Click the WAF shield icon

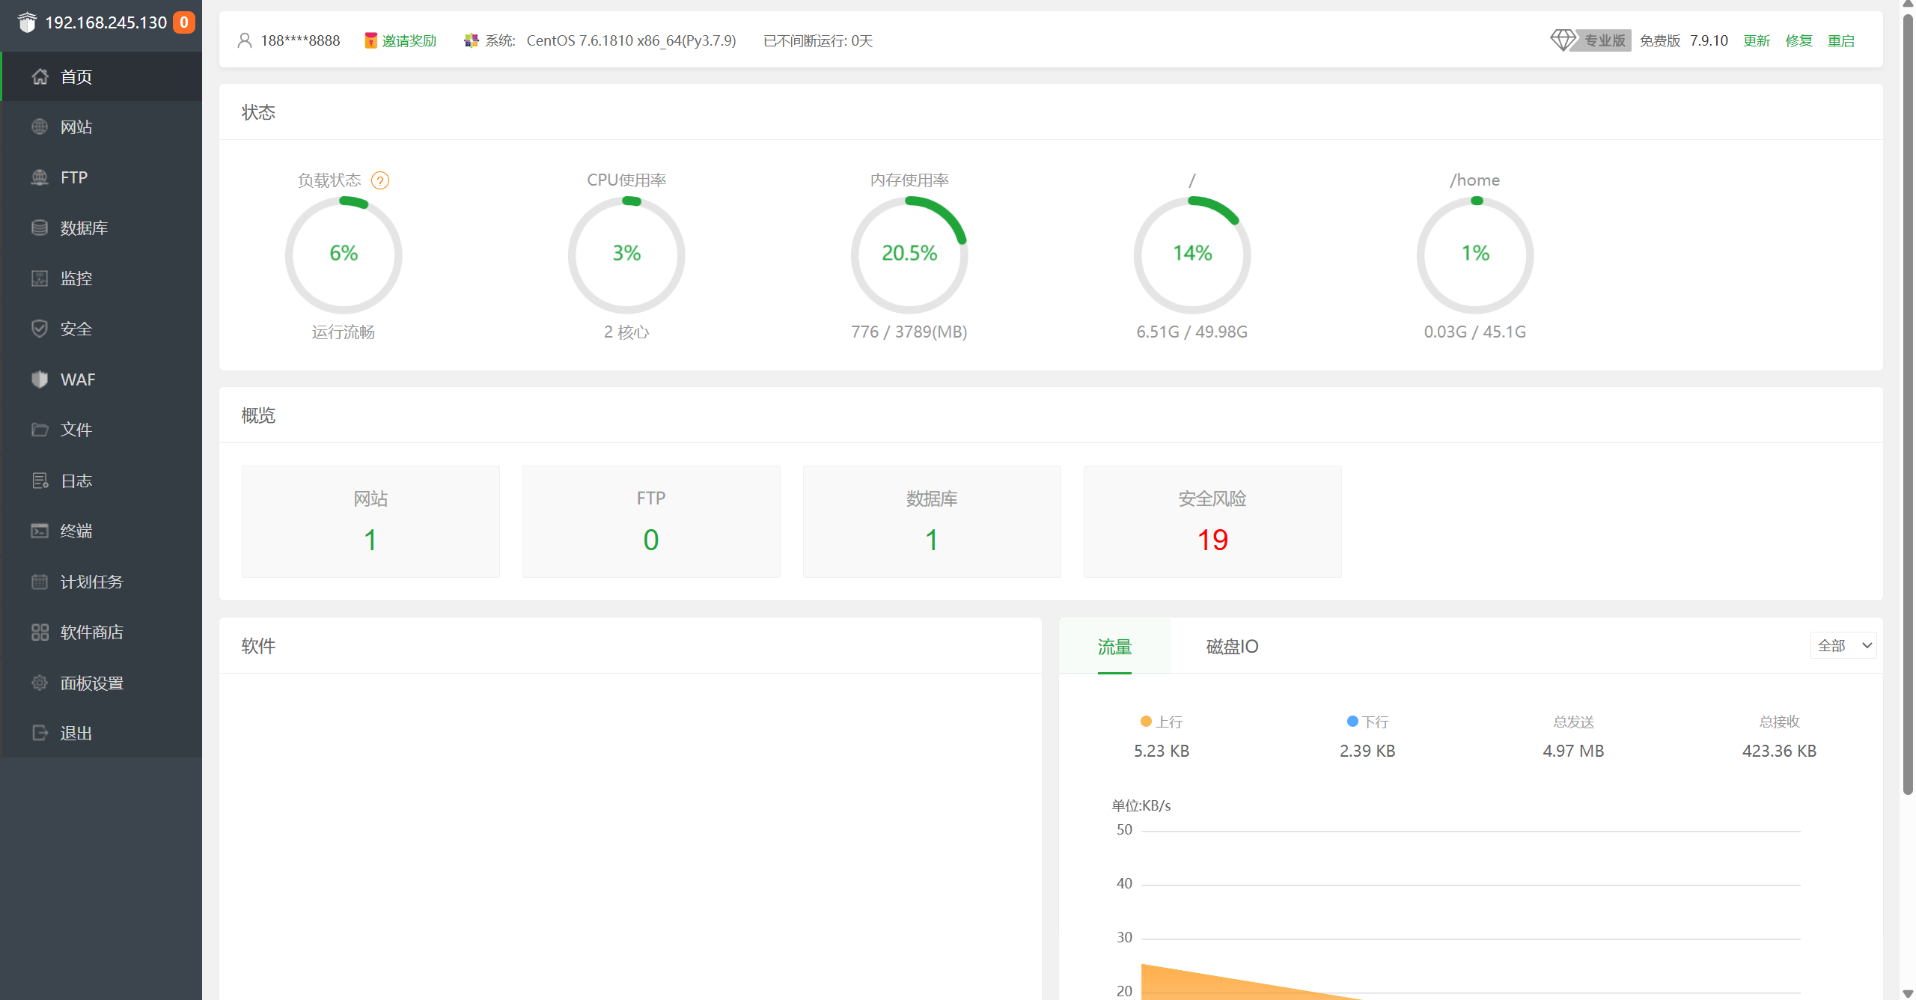(40, 379)
